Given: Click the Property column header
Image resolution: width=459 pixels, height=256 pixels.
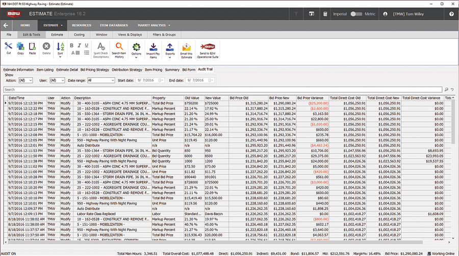Looking at the screenshot, I should [x=167, y=98].
